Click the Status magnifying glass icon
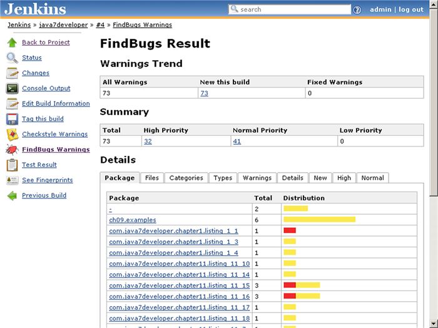This screenshot has height=328, width=438. (12, 58)
